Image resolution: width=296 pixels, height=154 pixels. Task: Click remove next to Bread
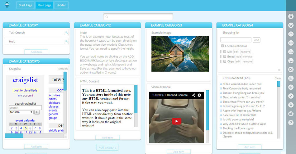[x=248, y=57]
